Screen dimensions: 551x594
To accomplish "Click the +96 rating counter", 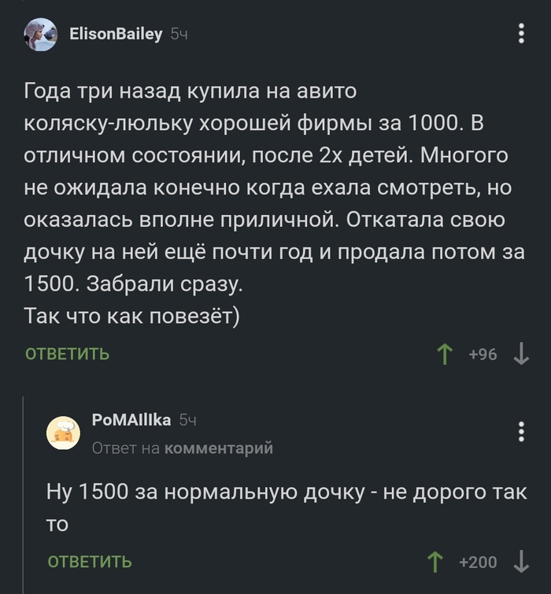I will [x=483, y=355].
